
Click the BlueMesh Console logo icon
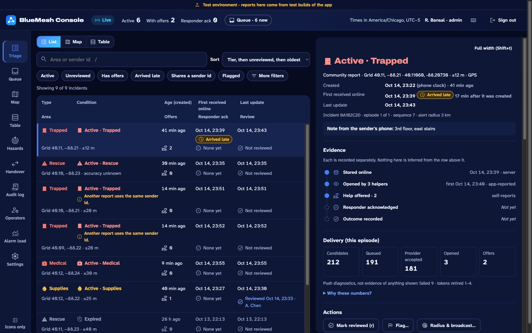pos(11,20)
